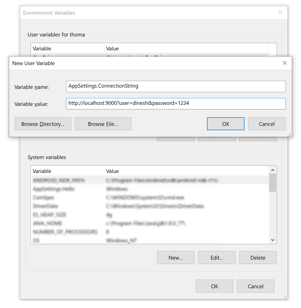The height and width of the screenshot is (308, 301).
Task: Click Cancel at the bottom of Environment Variables
Action: [x=255, y=286]
